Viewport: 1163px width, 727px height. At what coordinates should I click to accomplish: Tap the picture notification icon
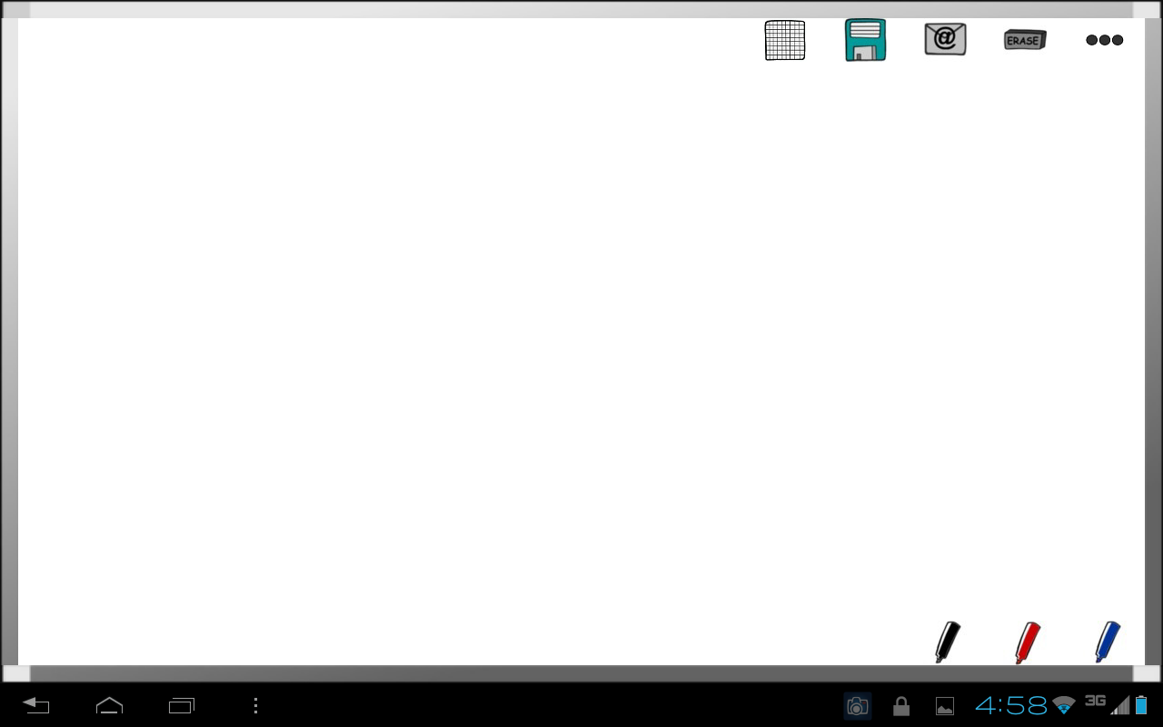945,706
